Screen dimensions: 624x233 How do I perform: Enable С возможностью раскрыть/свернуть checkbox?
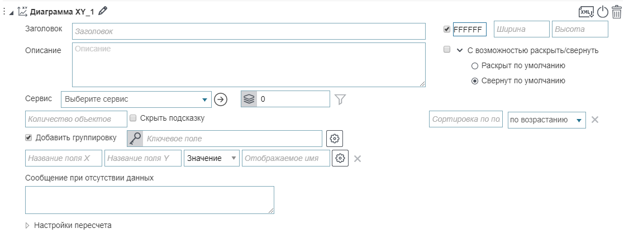447,50
